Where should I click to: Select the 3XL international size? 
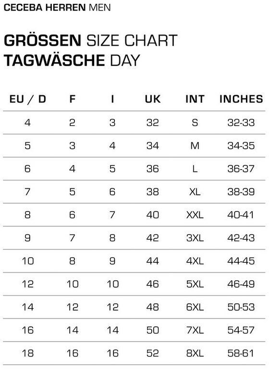coord(195,238)
